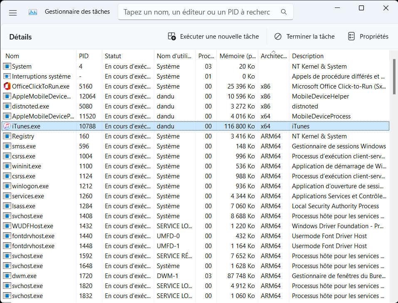398x303 pixels.
Task: Click the dwm.exe process icon
Action: [7, 276]
